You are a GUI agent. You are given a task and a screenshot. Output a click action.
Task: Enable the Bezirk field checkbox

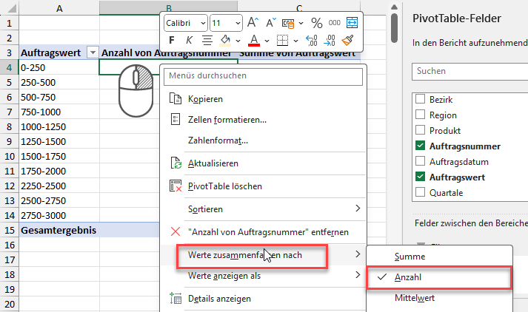pos(421,100)
